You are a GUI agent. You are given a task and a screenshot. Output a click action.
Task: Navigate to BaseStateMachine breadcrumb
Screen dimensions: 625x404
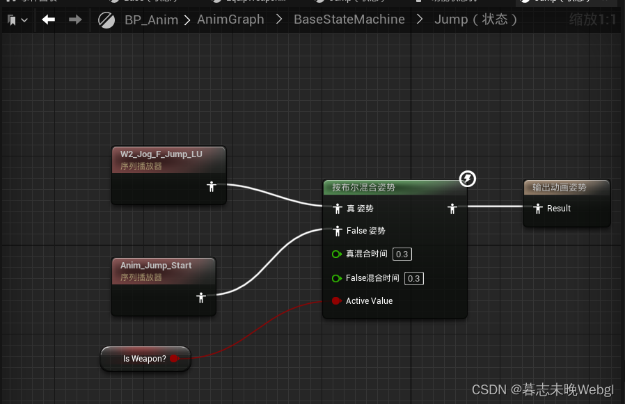click(x=349, y=19)
